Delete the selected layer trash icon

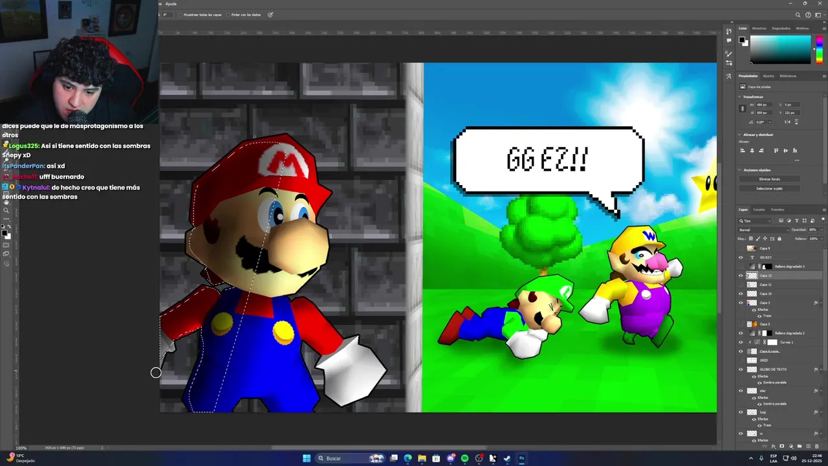(x=817, y=446)
